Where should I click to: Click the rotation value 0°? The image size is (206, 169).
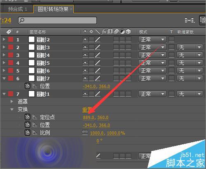point(99,141)
